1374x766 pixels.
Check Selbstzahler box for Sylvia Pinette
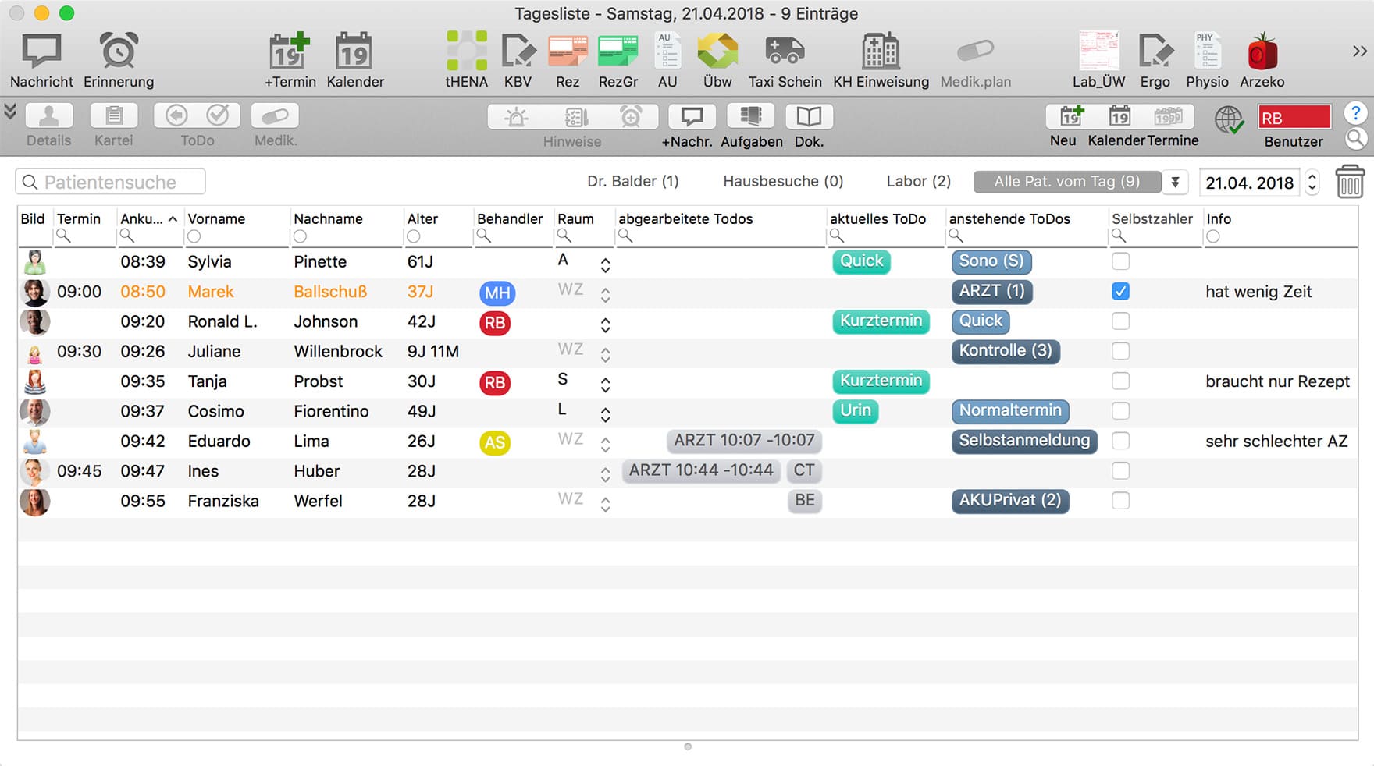click(x=1120, y=261)
